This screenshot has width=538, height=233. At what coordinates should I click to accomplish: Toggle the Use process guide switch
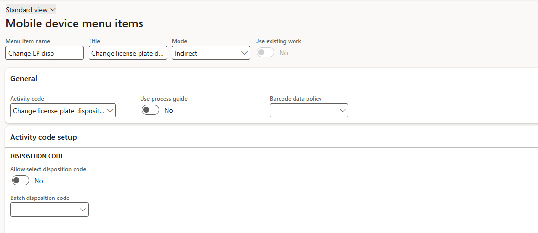[x=151, y=110]
